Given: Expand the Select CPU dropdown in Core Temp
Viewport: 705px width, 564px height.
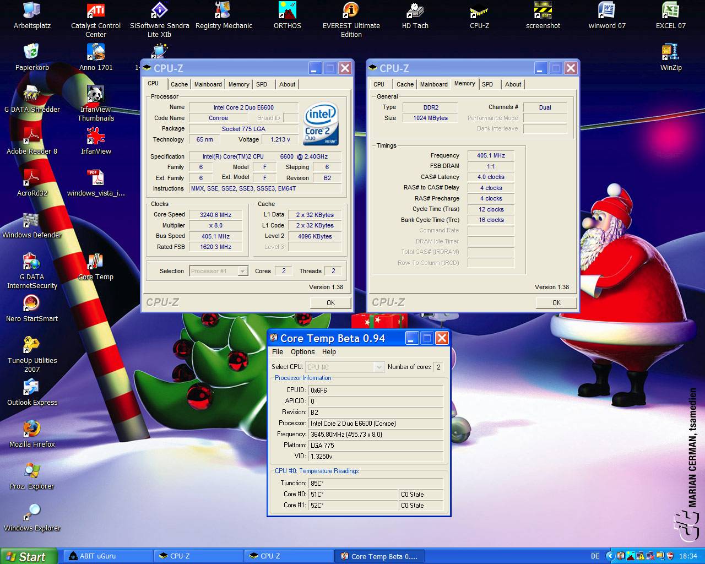Looking at the screenshot, I should 378,367.
